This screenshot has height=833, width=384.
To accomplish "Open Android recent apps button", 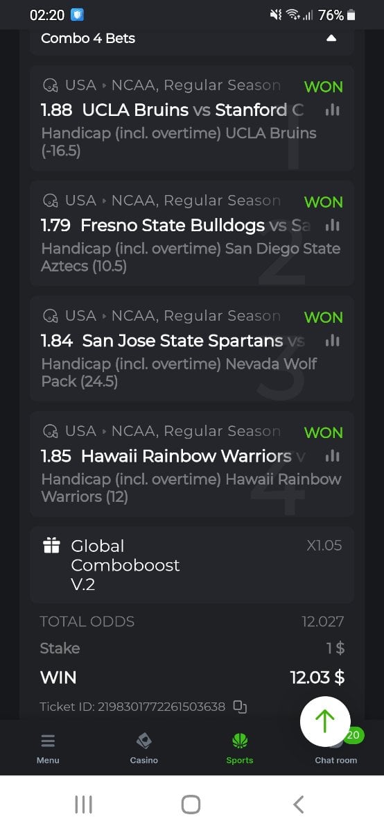I will pyautogui.click(x=83, y=805).
